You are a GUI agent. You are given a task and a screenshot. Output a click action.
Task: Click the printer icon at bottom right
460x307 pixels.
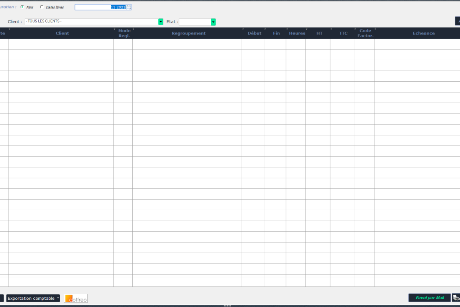(456, 297)
